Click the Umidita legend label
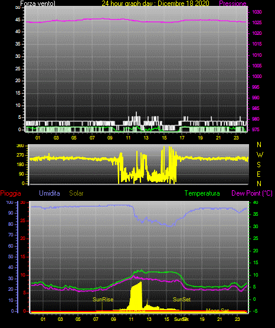 click(x=50, y=193)
